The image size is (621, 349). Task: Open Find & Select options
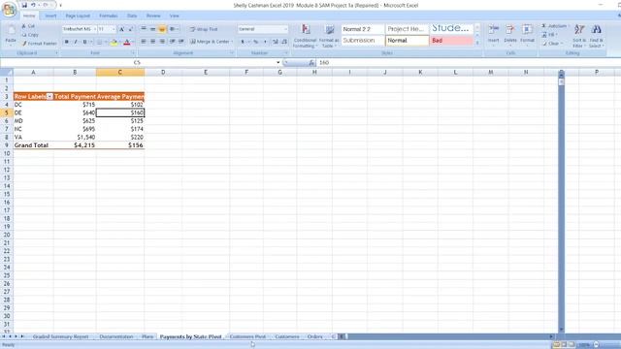[x=596, y=36]
